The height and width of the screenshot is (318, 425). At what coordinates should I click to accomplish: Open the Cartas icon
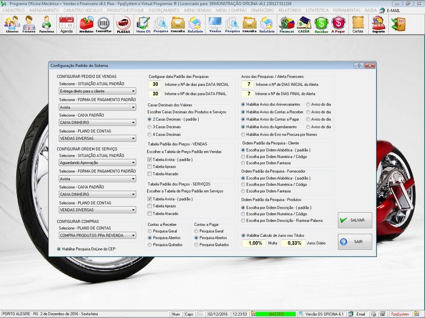(358, 24)
